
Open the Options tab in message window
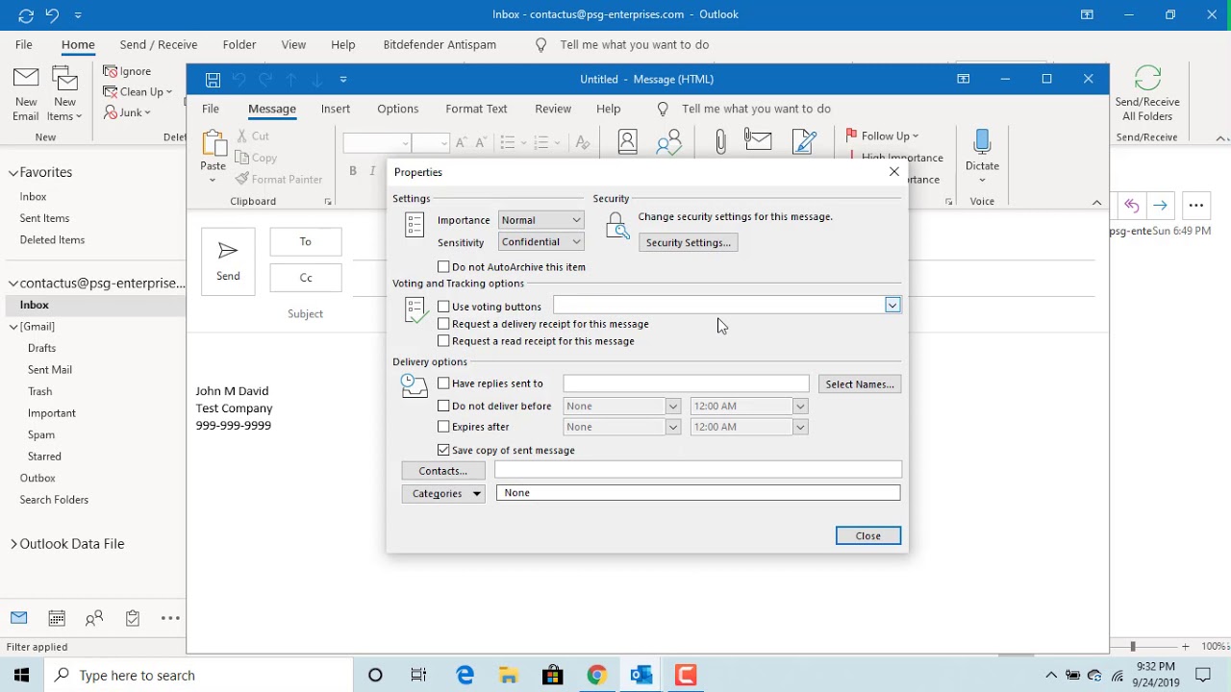398,109
